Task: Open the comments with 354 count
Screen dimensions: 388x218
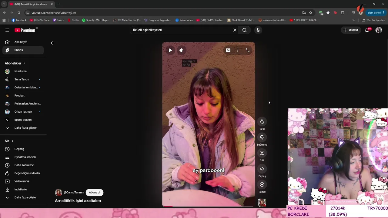Action: (262, 153)
